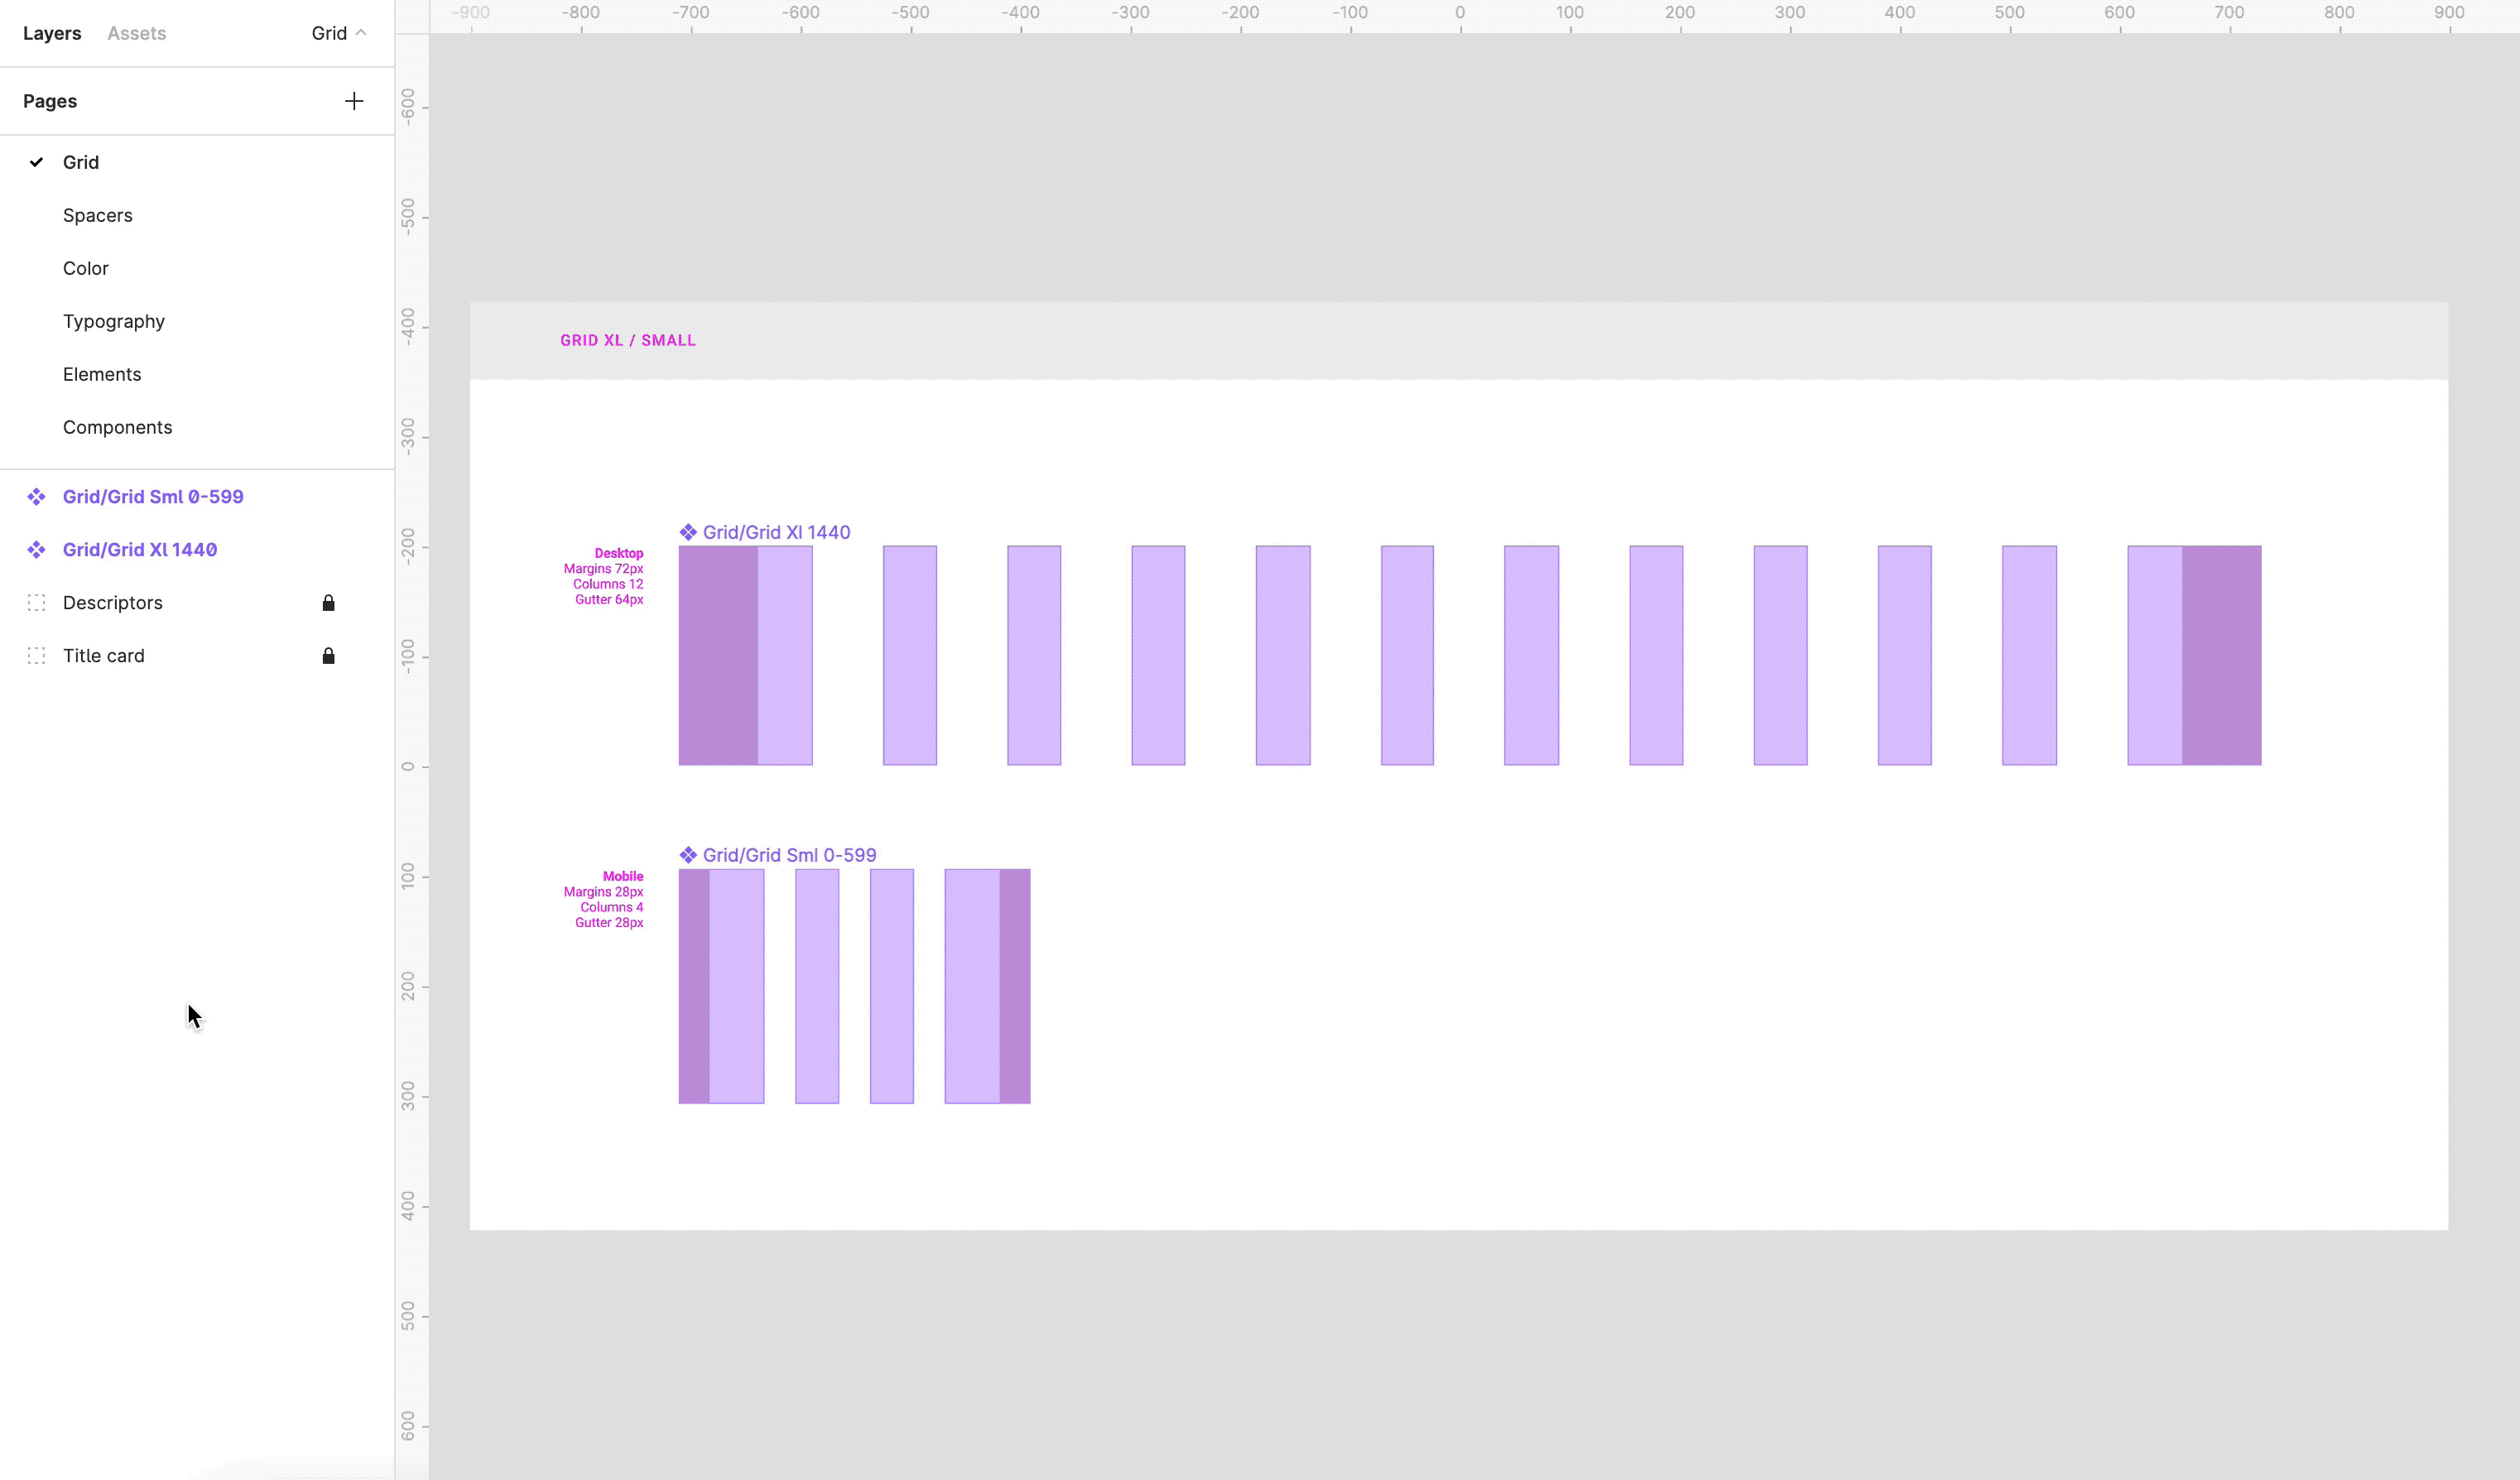
Task: Click component icon beside Grid Xl canvas label
Action: 688,532
